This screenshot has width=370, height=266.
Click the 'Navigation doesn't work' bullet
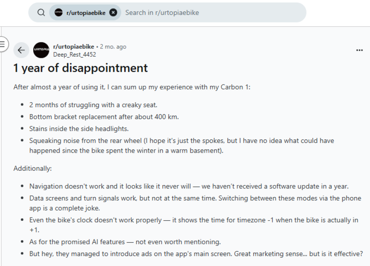[x=189, y=186]
